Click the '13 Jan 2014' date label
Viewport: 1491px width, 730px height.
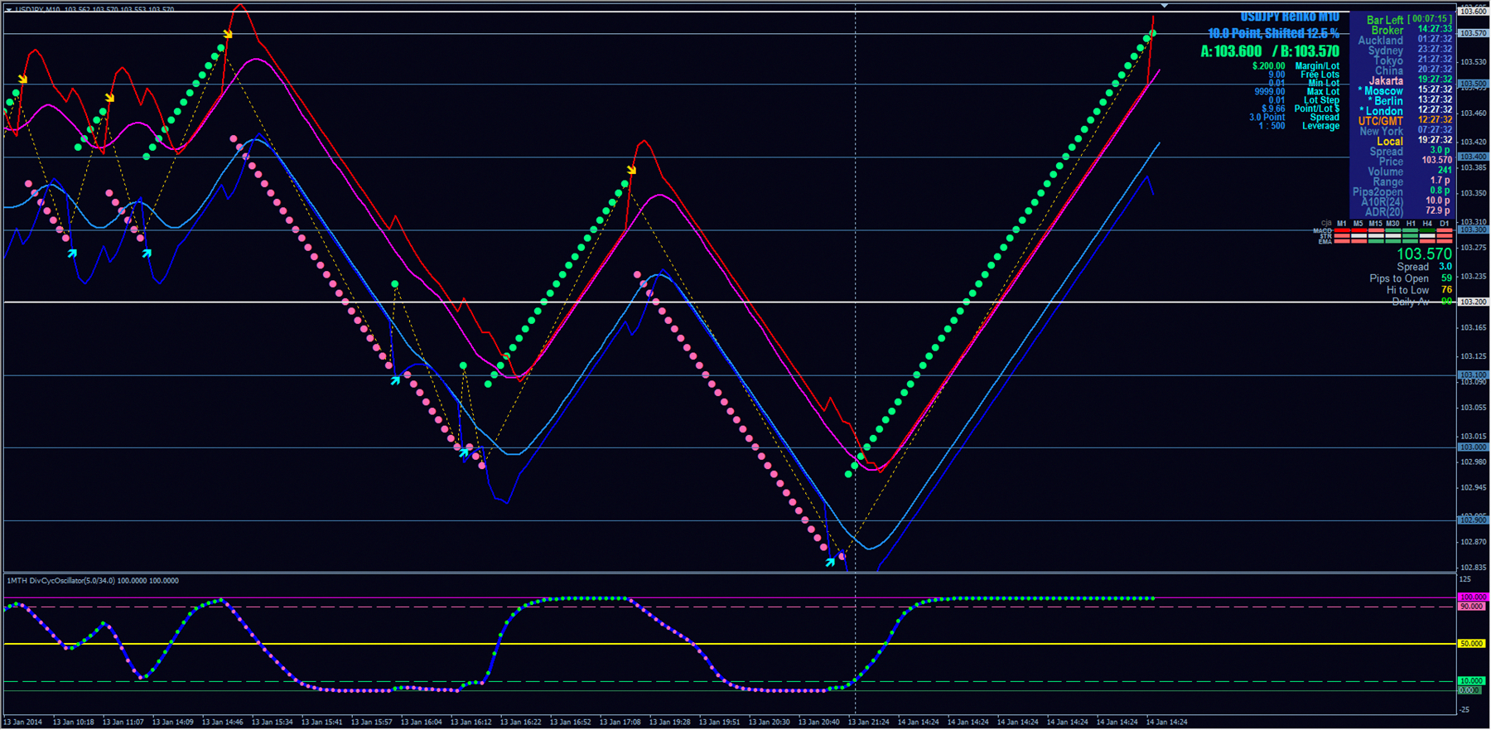(x=23, y=722)
